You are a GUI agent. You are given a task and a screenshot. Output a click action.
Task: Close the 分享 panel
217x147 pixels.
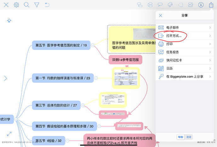pos(161,15)
